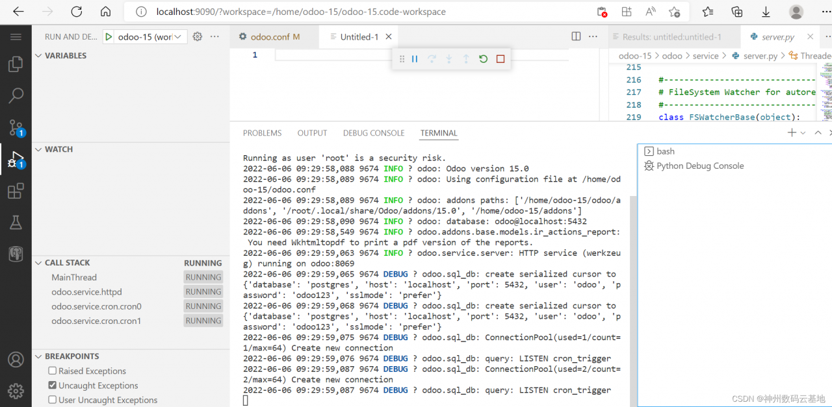Open Run and Debug more actions menu
This screenshot has height=407, width=832.
[215, 37]
